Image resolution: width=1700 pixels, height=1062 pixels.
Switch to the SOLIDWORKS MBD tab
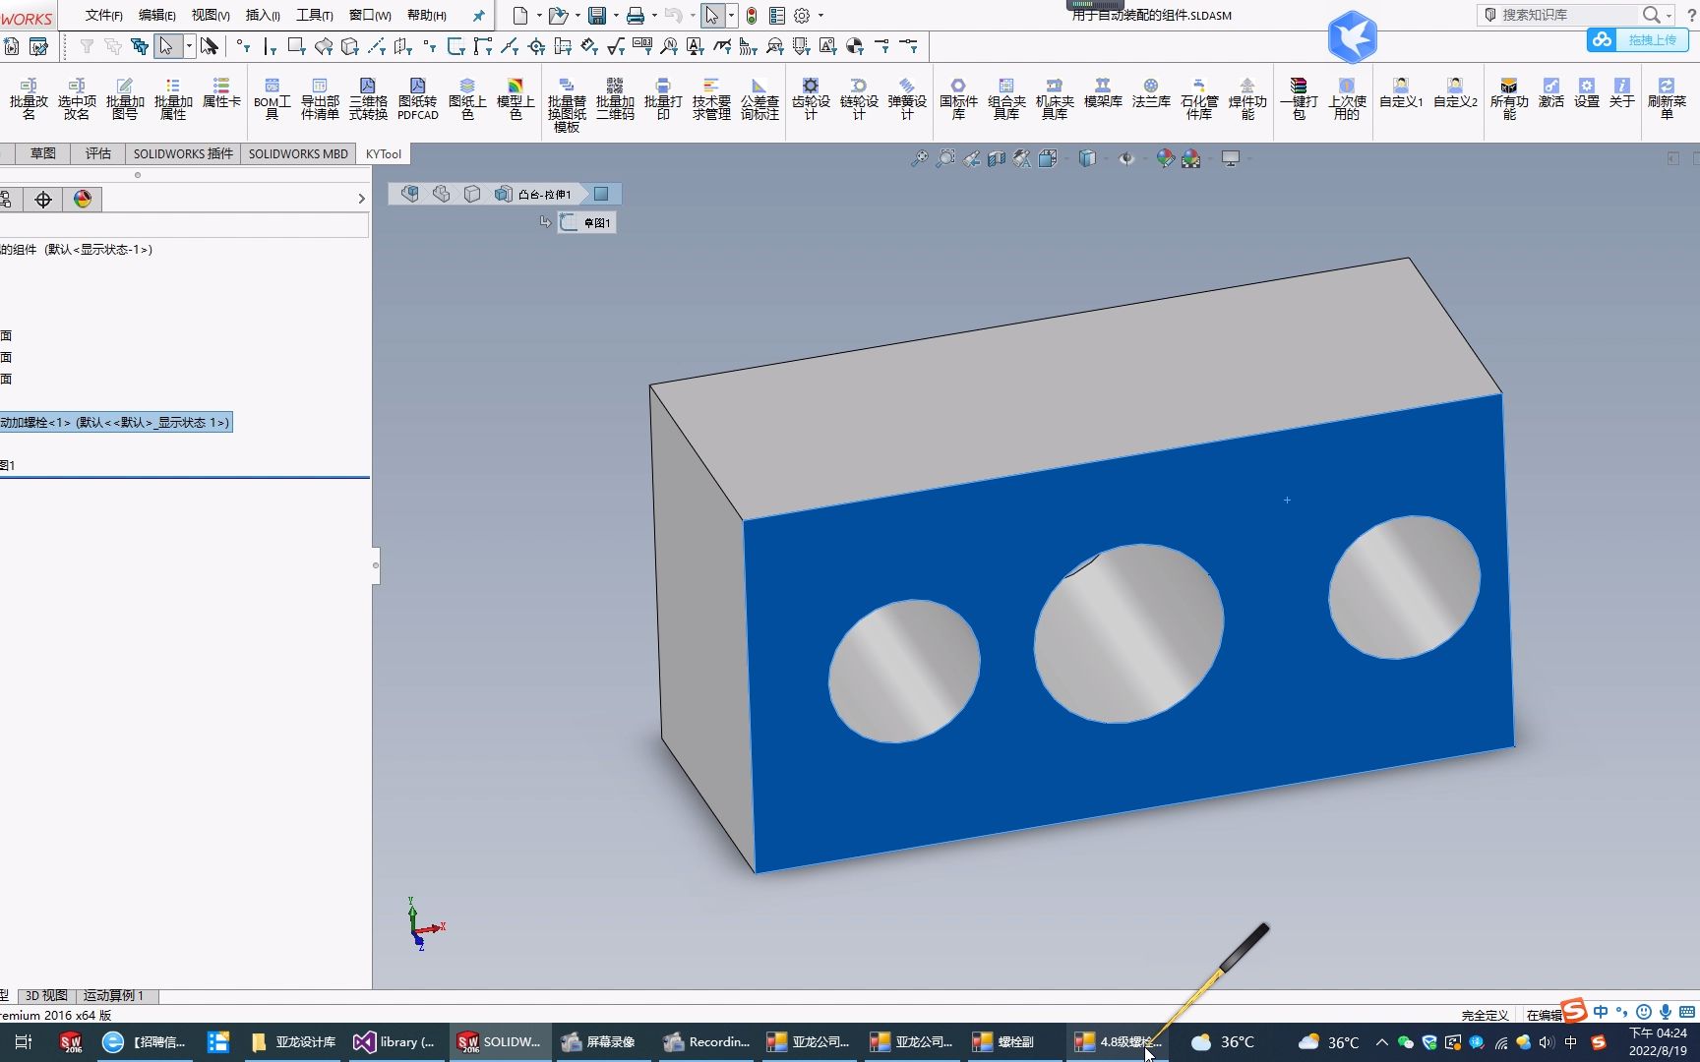pos(298,153)
